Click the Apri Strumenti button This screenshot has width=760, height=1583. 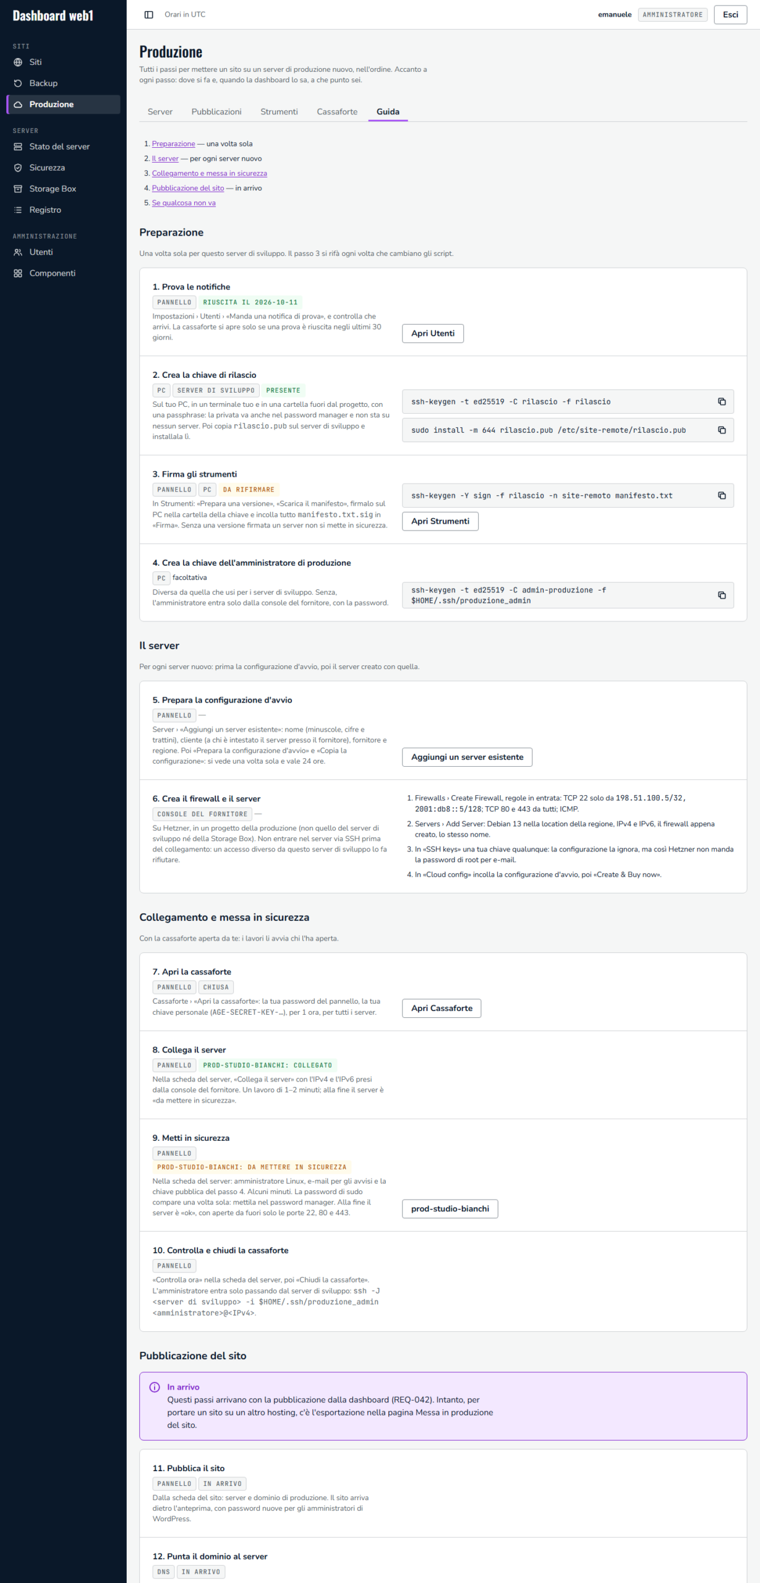[440, 521]
